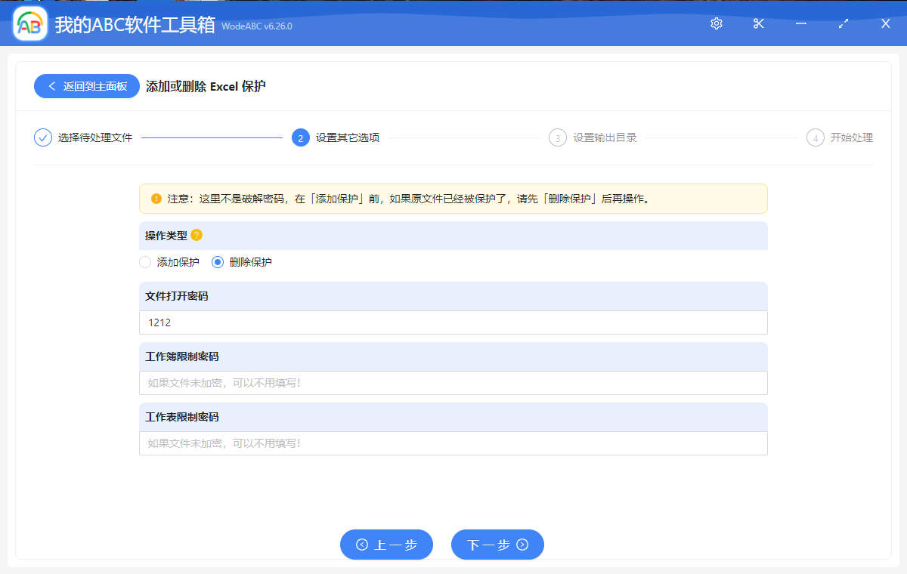Screen dimensions: 907x574
Task: Click the step 3 circle icon
Action: pyautogui.click(x=557, y=137)
